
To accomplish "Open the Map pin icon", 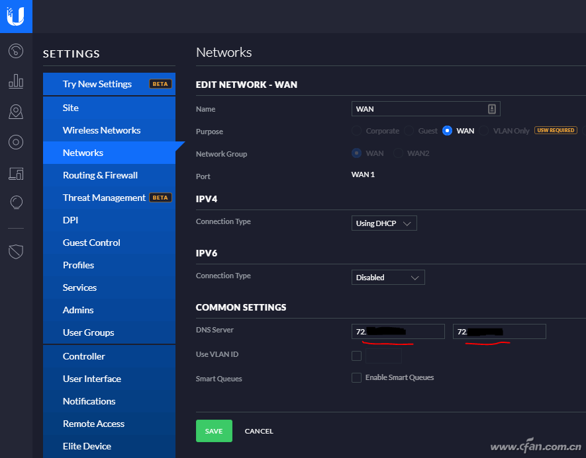I will coord(16,112).
